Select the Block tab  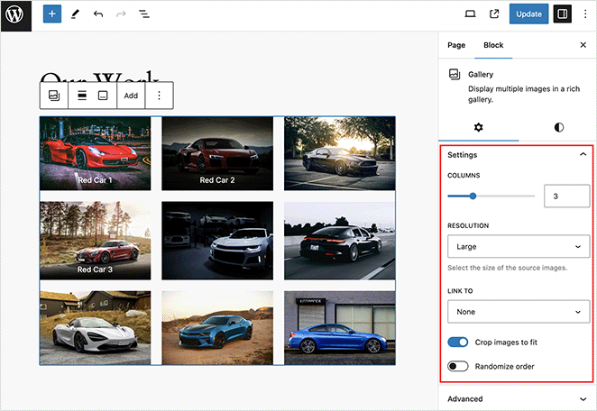coord(493,45)
